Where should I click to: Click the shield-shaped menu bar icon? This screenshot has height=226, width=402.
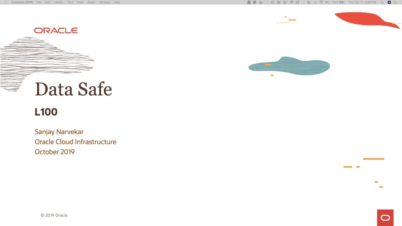pos(297,2)
